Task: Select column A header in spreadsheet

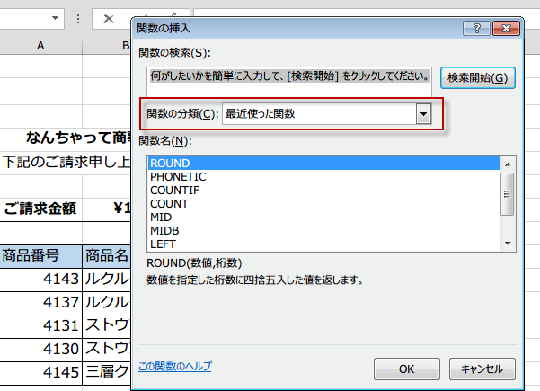Action: 40,46
